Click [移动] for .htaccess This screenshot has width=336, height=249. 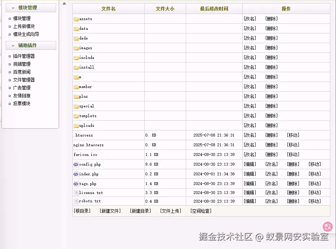[x=293, y=135]
